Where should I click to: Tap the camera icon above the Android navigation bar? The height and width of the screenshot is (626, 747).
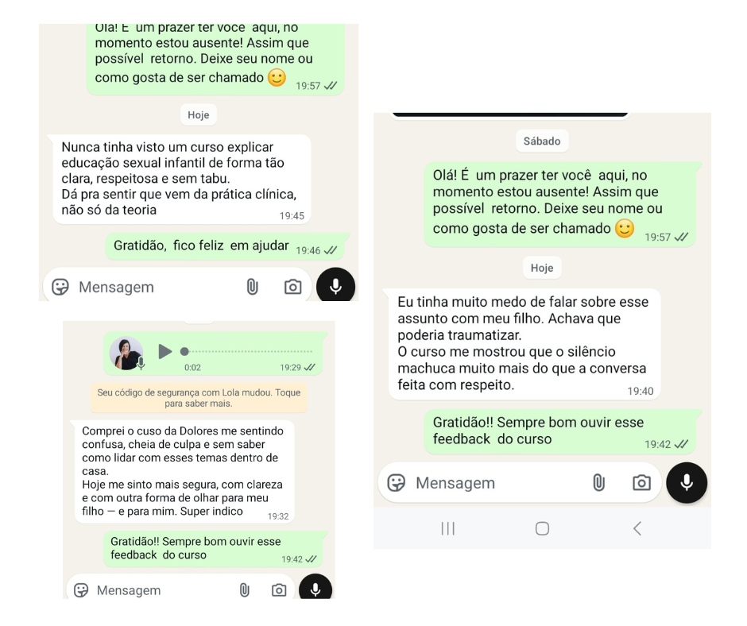pos(641,482)
